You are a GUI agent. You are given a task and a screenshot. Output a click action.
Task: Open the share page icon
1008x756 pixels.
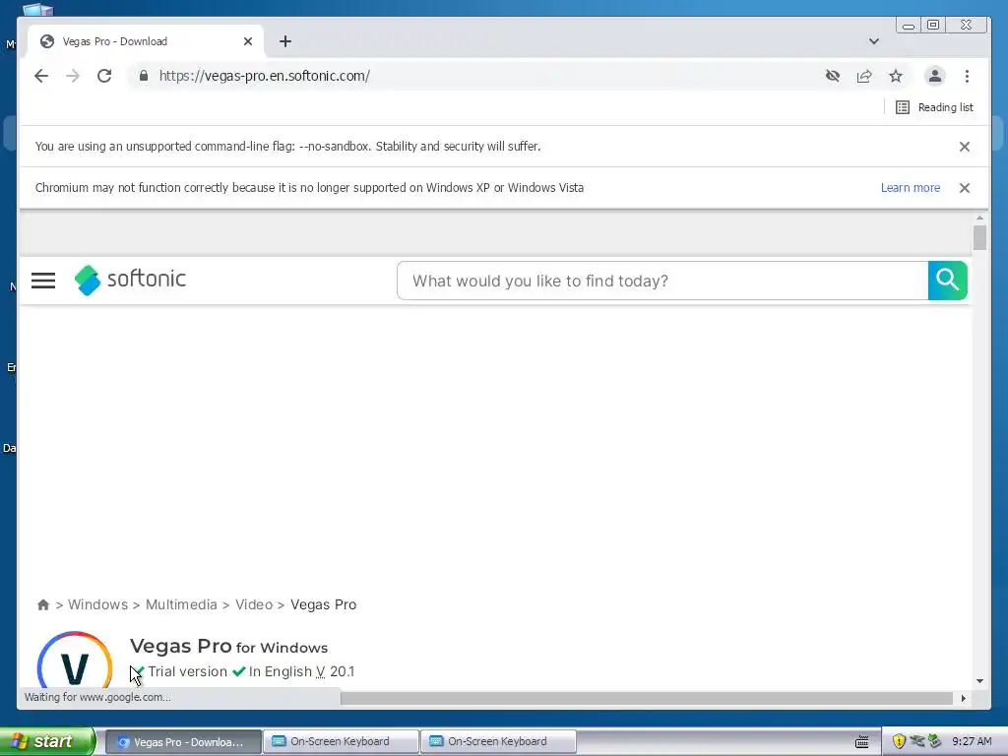864,76
